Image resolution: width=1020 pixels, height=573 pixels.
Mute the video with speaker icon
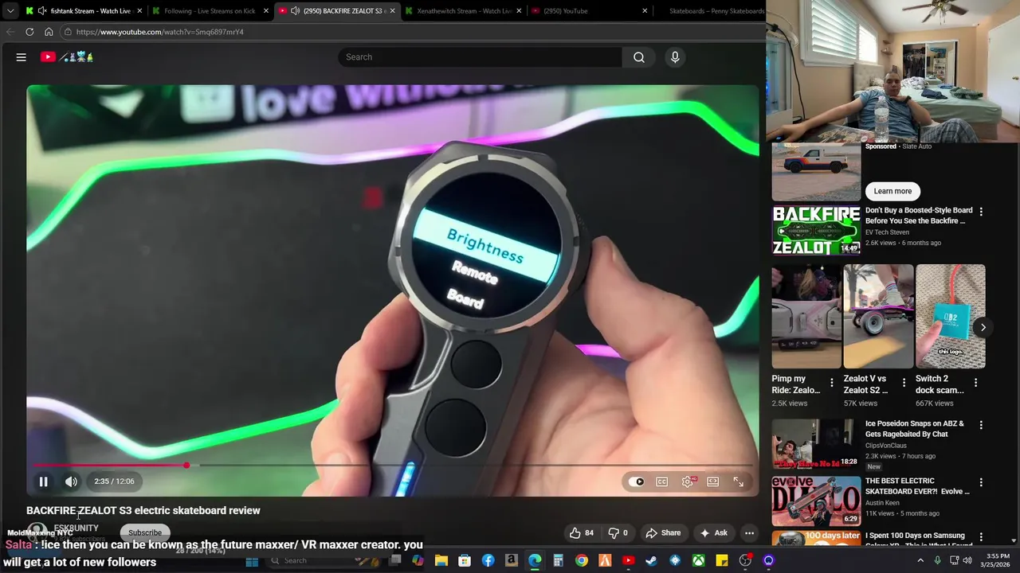72,481
